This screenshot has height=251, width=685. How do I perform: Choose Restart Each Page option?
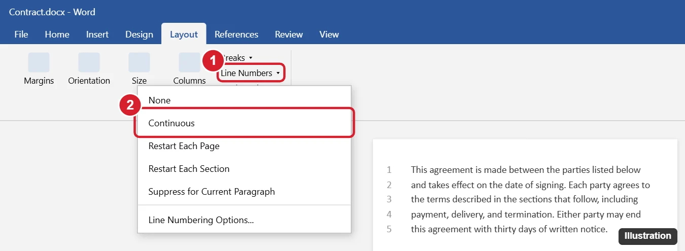point(244,146)
